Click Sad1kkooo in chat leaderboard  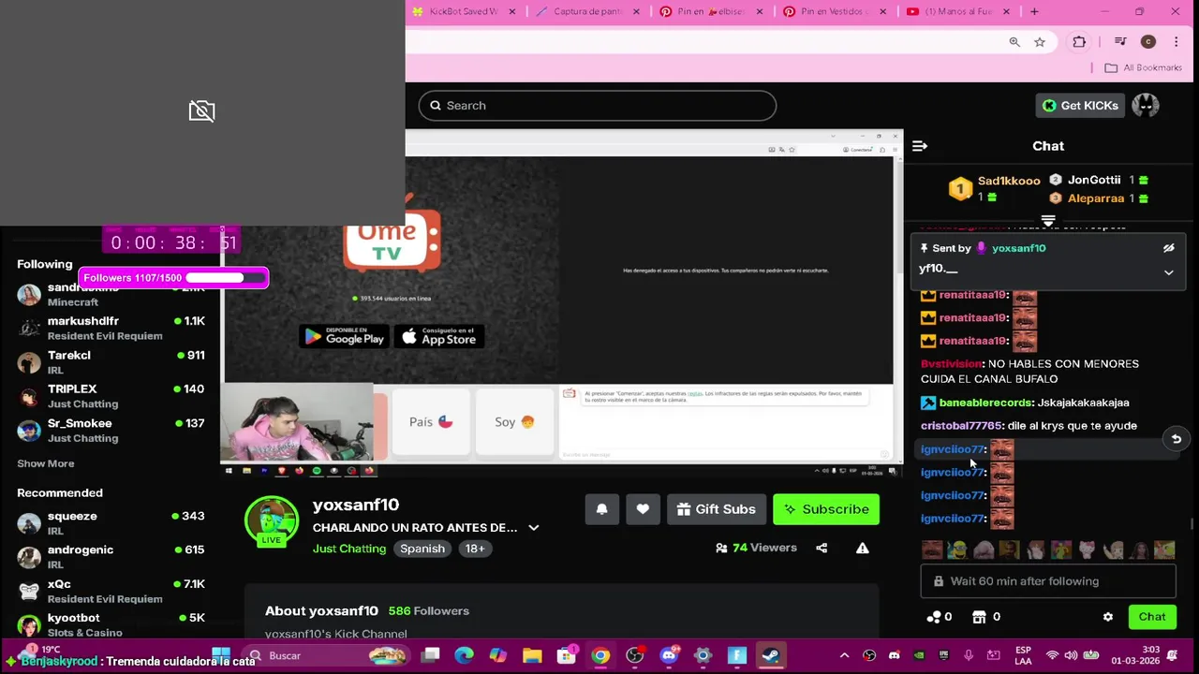pyautogui.click(x=1009, y=181)
